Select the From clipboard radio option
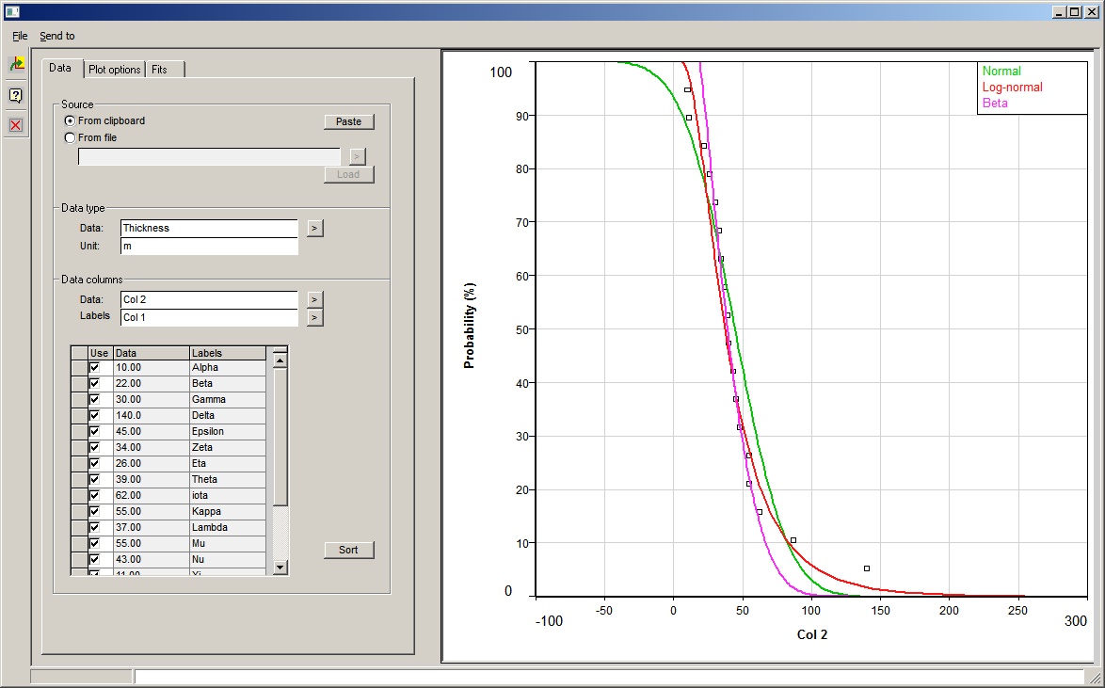This screenshot has height=688, width=1105. (70, 121)
